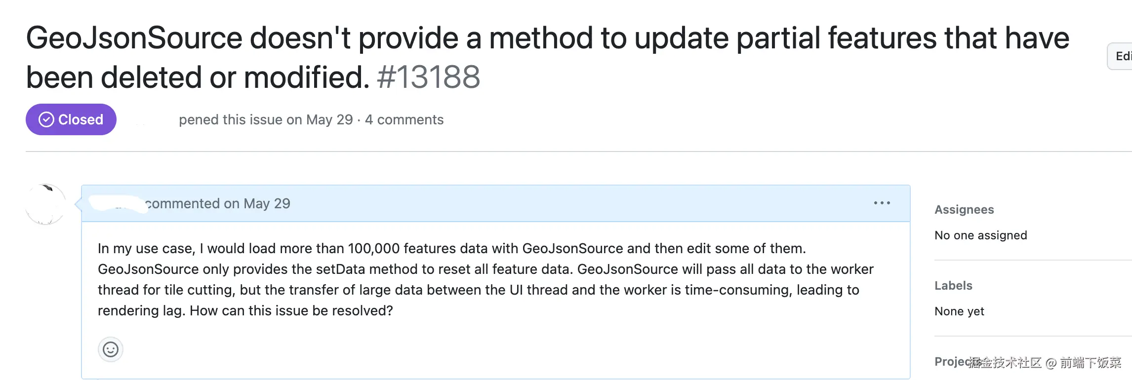Expand the Assignees sidebar section
Viewport: 1132px width, 380px height.
point(964,210)
